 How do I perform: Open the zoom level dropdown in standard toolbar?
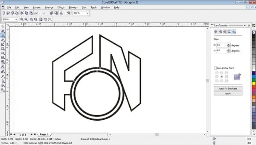(x=87, y=13)
